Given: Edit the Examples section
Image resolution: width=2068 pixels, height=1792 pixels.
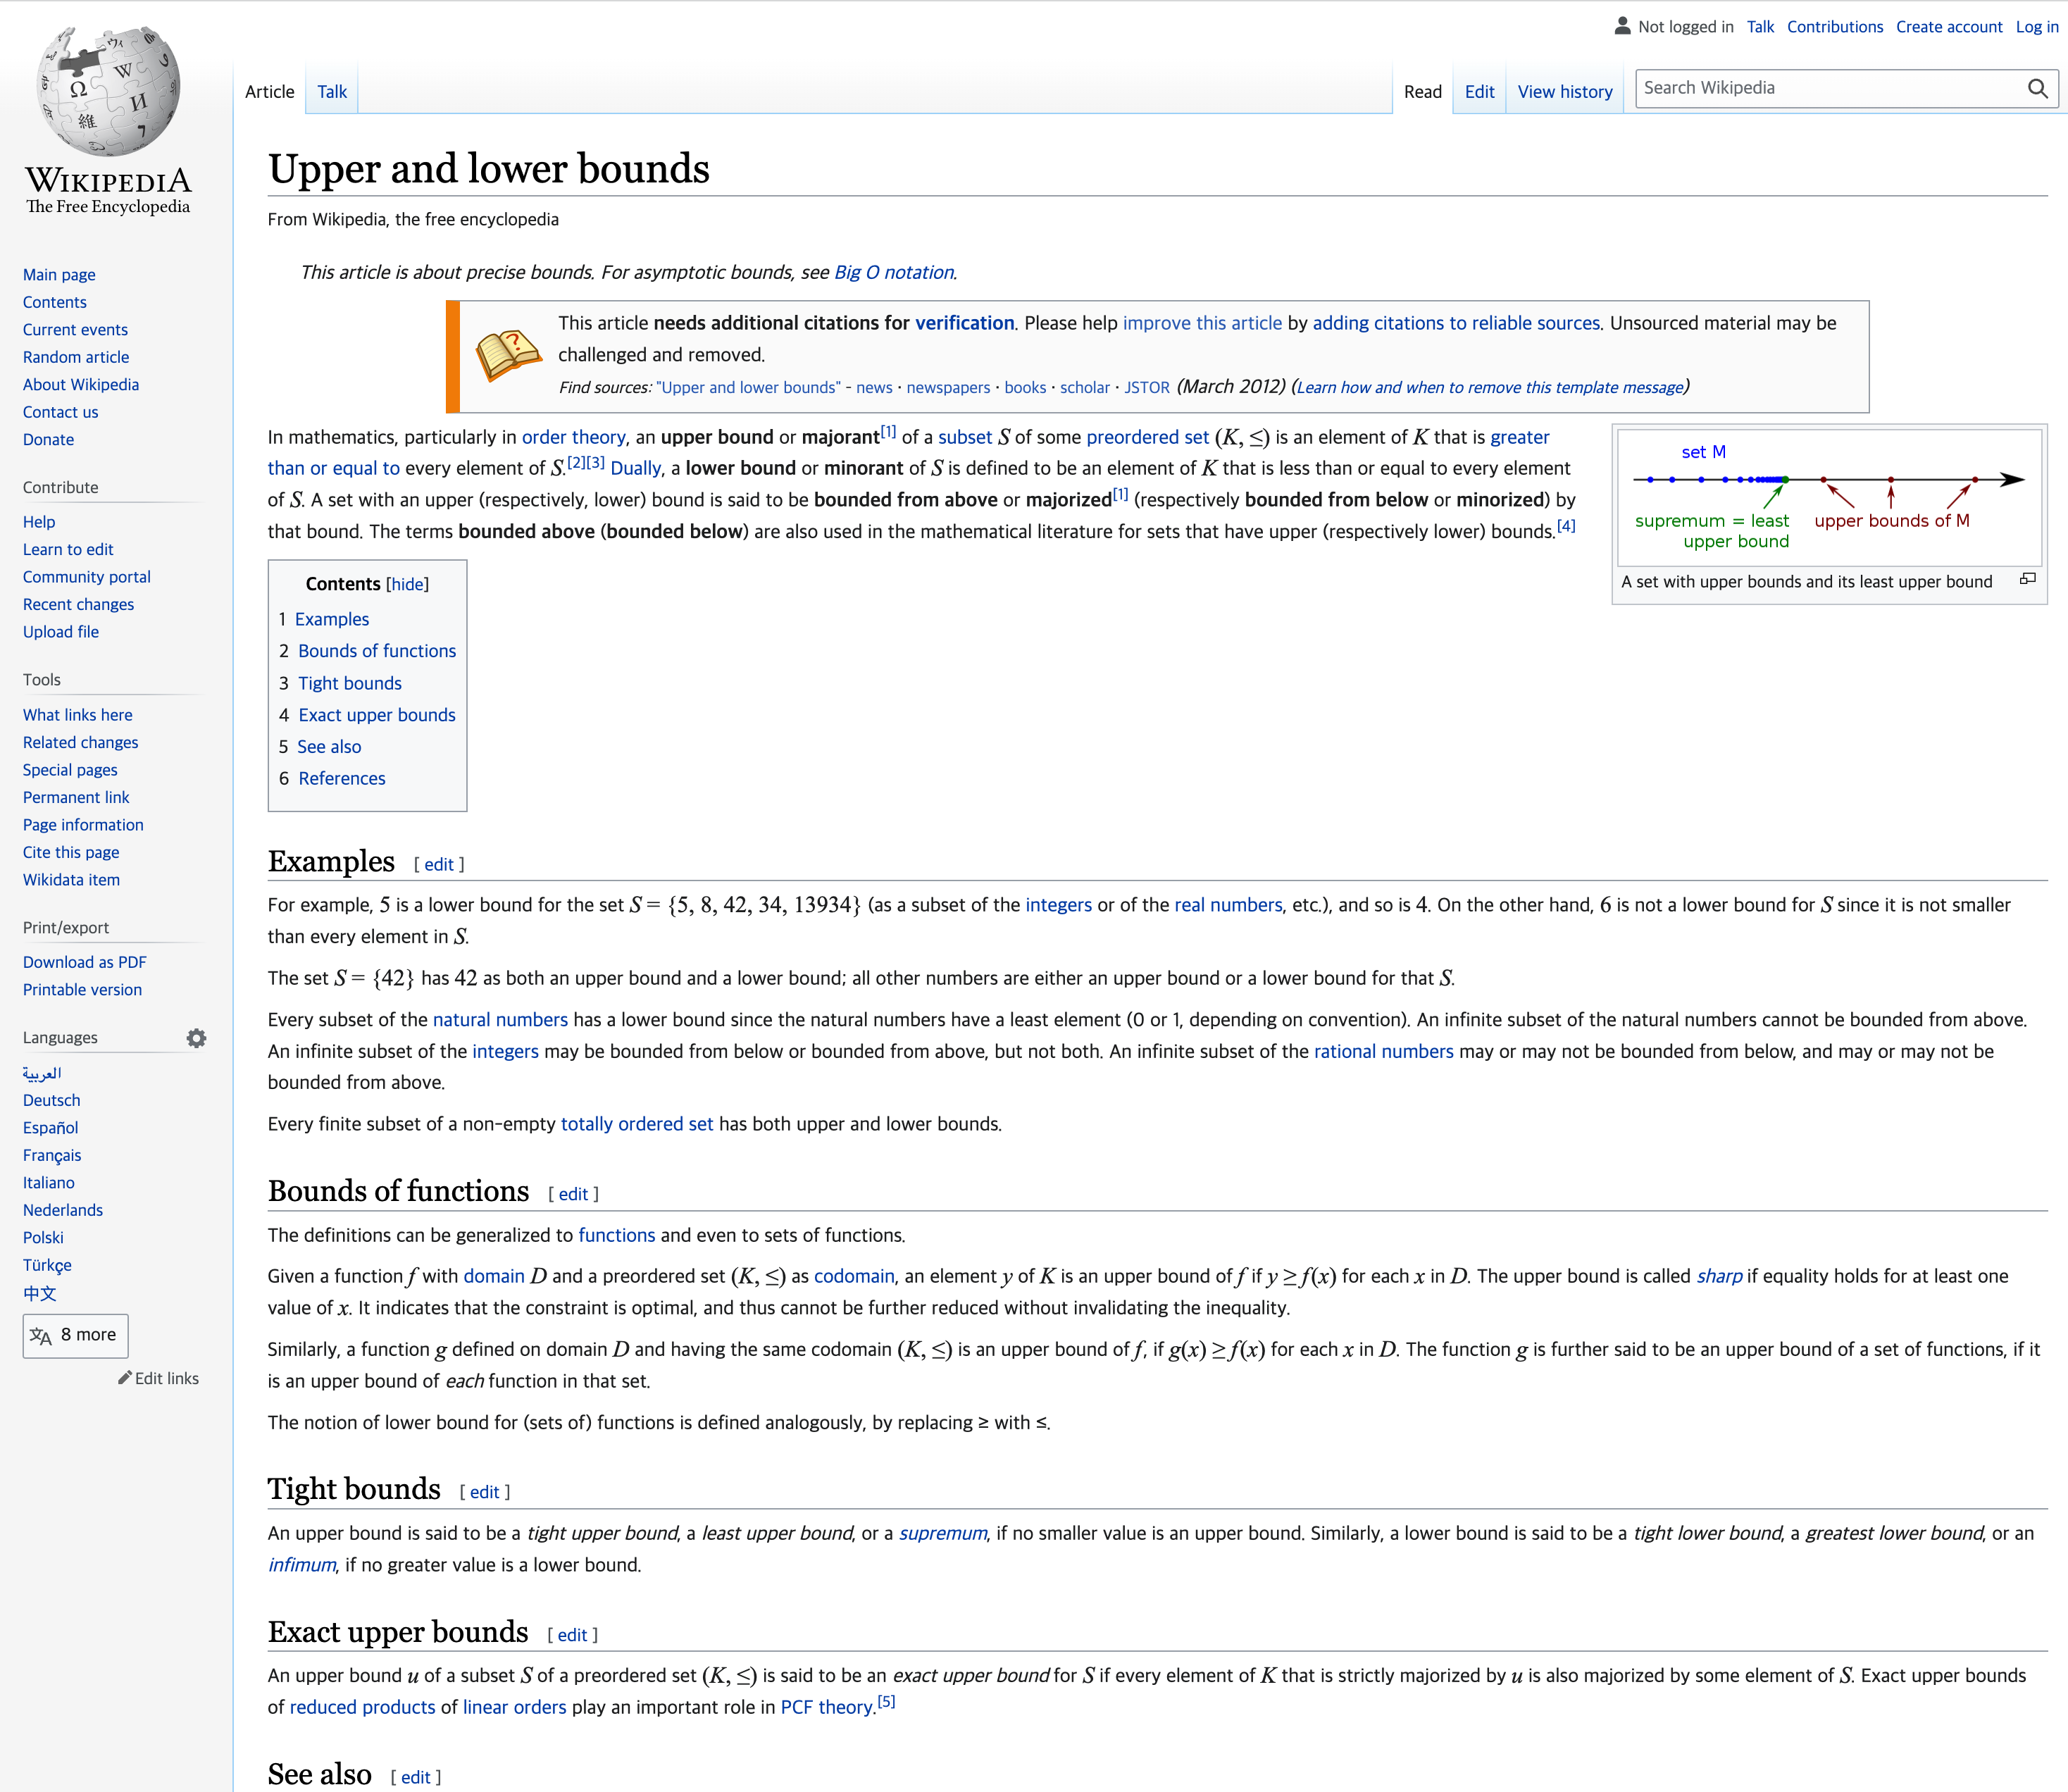Looking at the screenshot, I should [x=438, y=865].
